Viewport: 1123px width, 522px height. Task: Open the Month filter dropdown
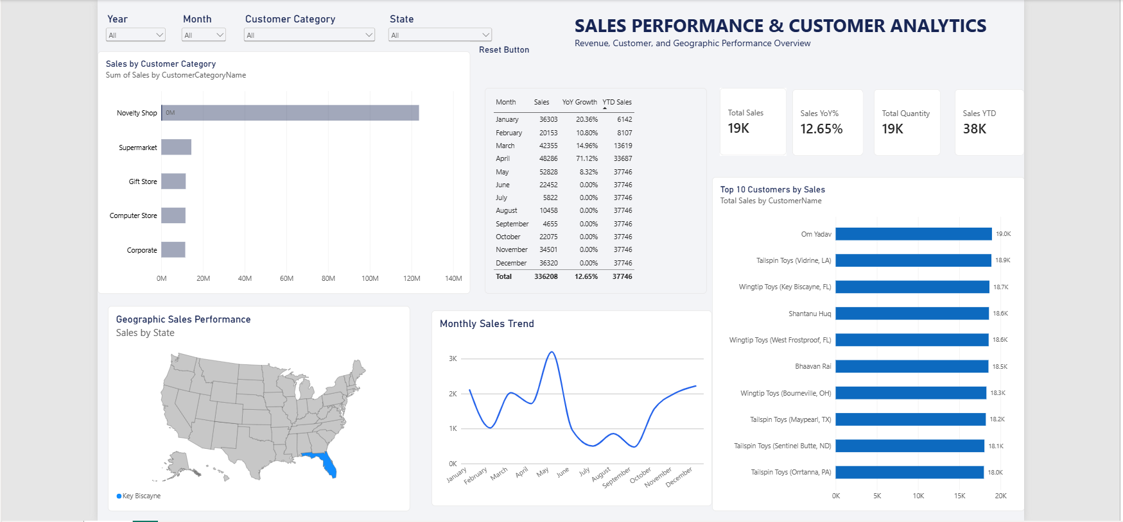[204, 35]
